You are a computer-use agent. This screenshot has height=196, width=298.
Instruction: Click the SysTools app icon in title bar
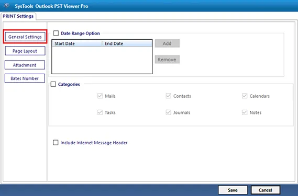click(x=6, y=6)
